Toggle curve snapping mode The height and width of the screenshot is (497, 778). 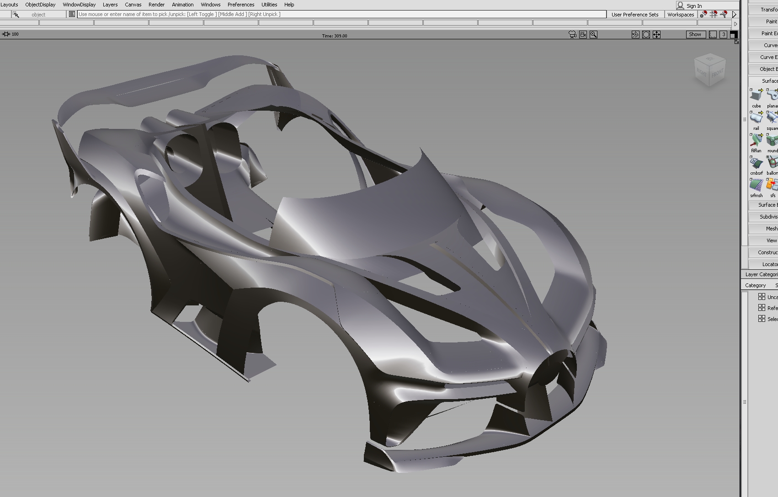click(x=724, y=15)
